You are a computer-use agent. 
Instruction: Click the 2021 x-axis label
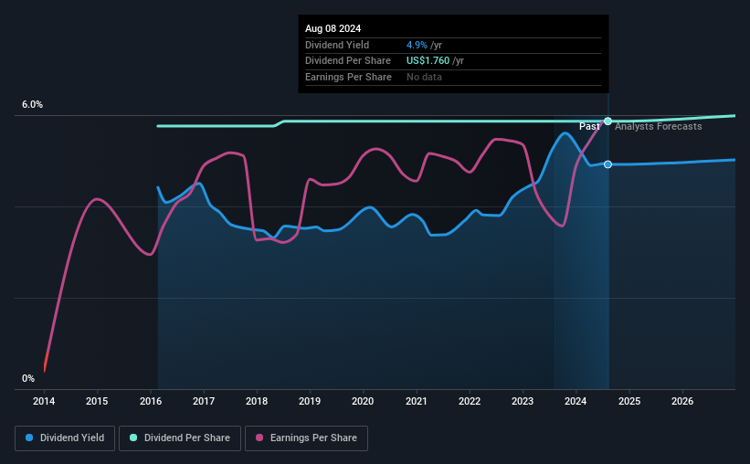(417, 401)
